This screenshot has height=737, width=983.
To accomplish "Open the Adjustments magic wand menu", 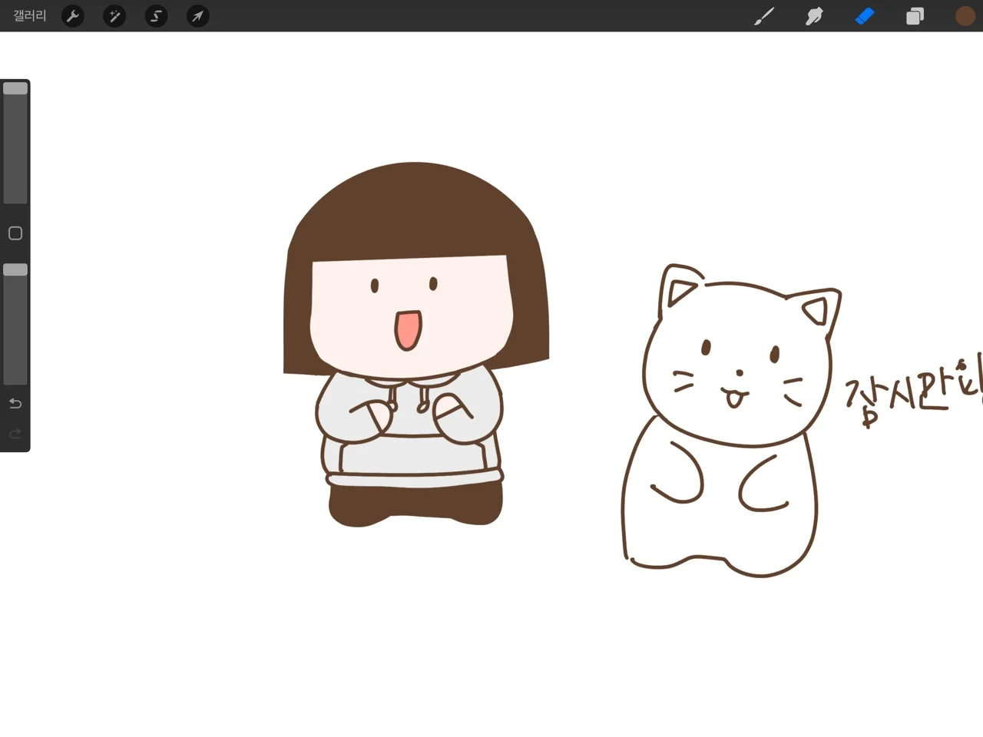I will (114, 15).
